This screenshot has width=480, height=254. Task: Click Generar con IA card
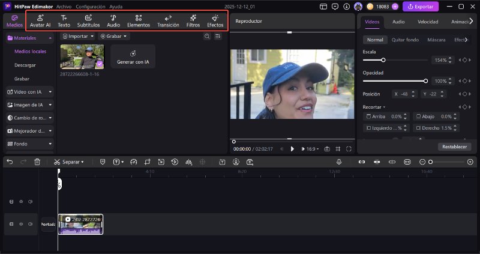[133, 56]
